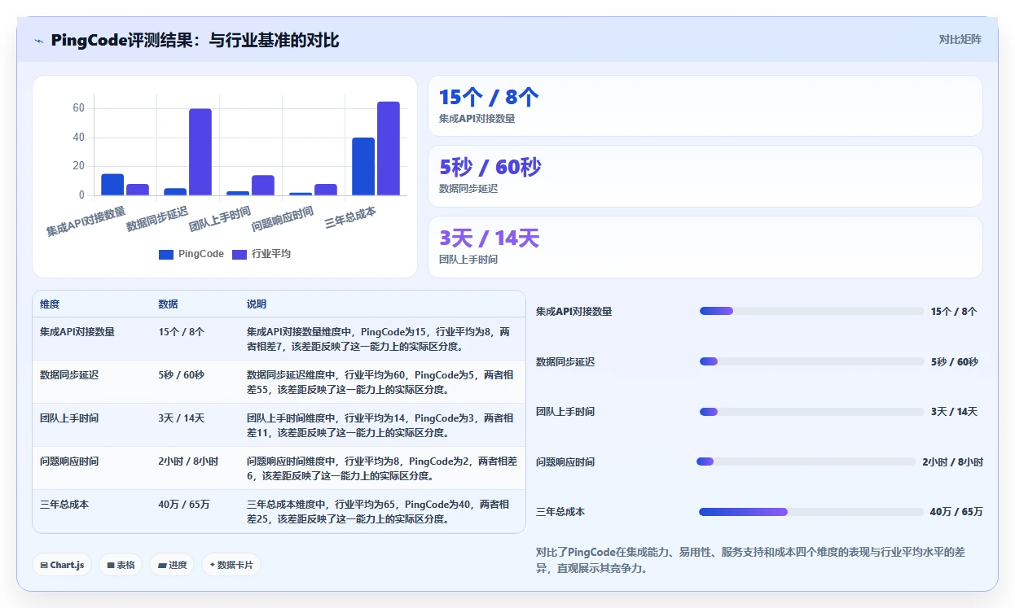
Task: Click the 问题响应时间 progress bar
Action: (x=806, y=461)
